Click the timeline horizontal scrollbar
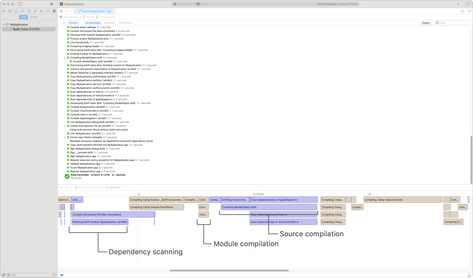 [x=229, y=271]
